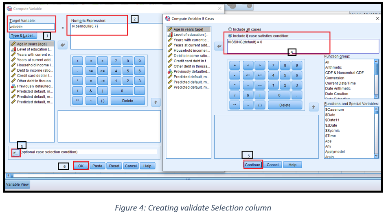Select Previously defaulted variable in If Cases list
Image resolution: width=386 pixels, height=215 pixels.
click(191, 72)
